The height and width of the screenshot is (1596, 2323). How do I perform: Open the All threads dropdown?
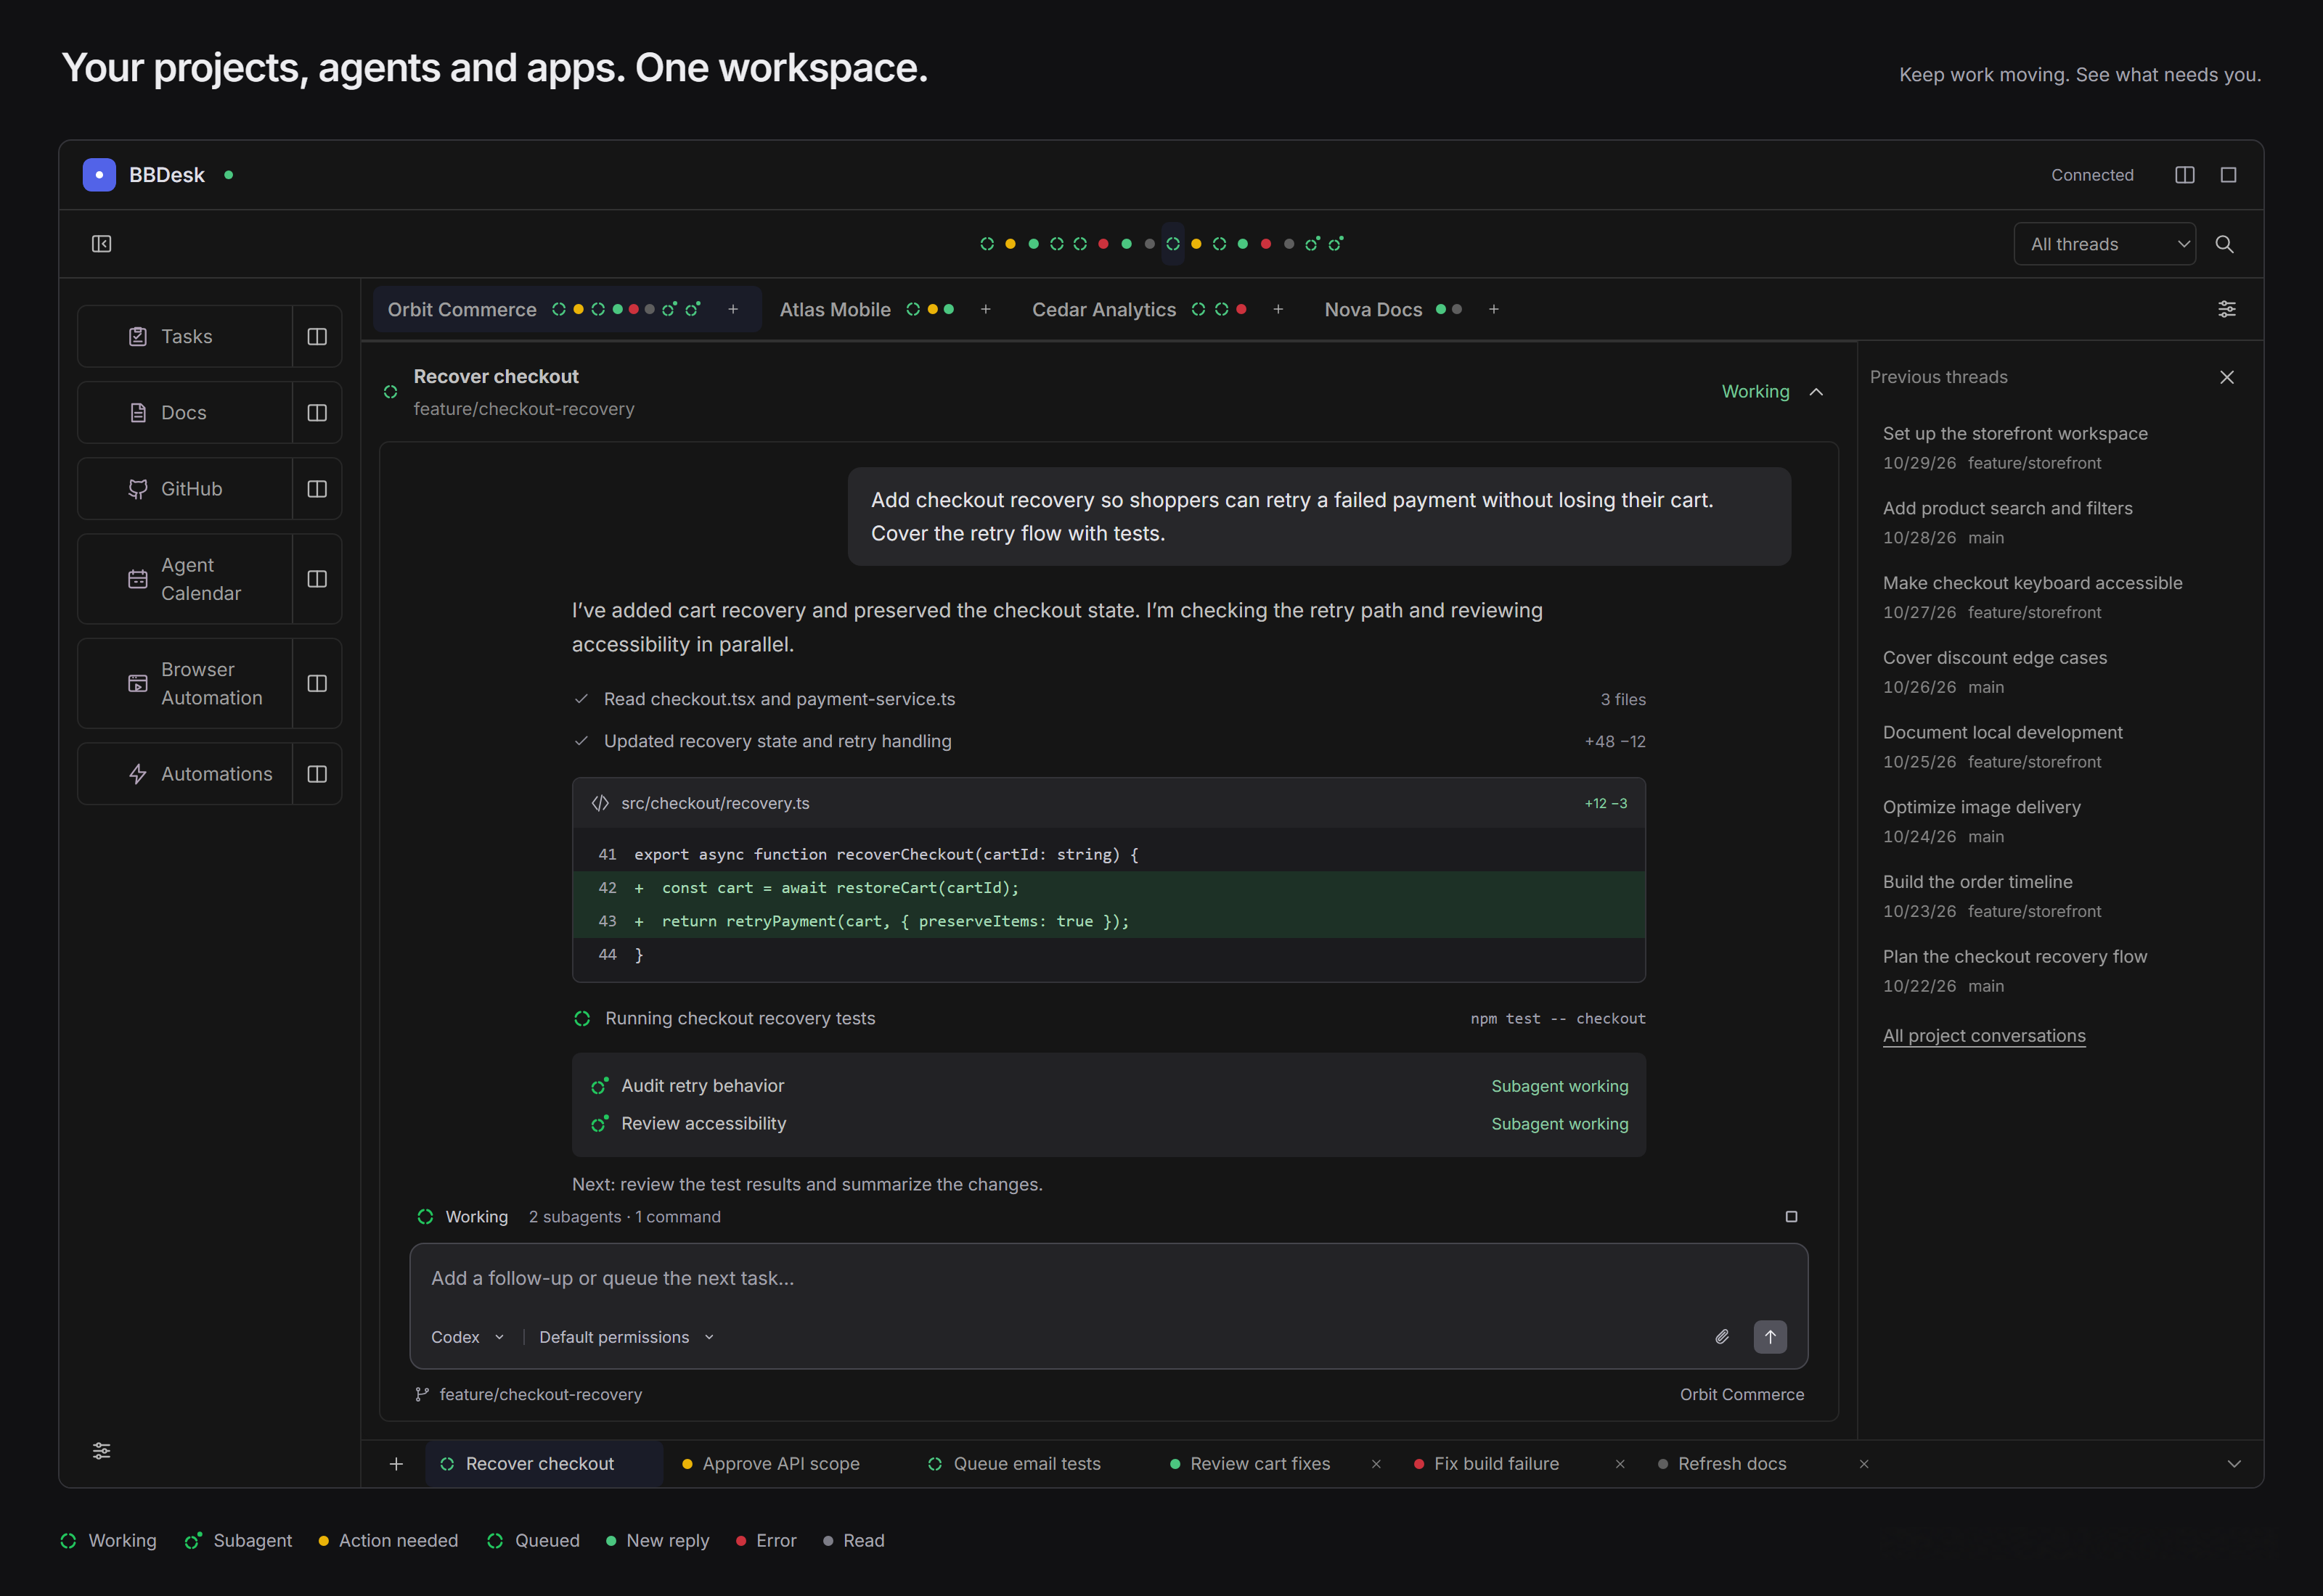click(2104, 244)
